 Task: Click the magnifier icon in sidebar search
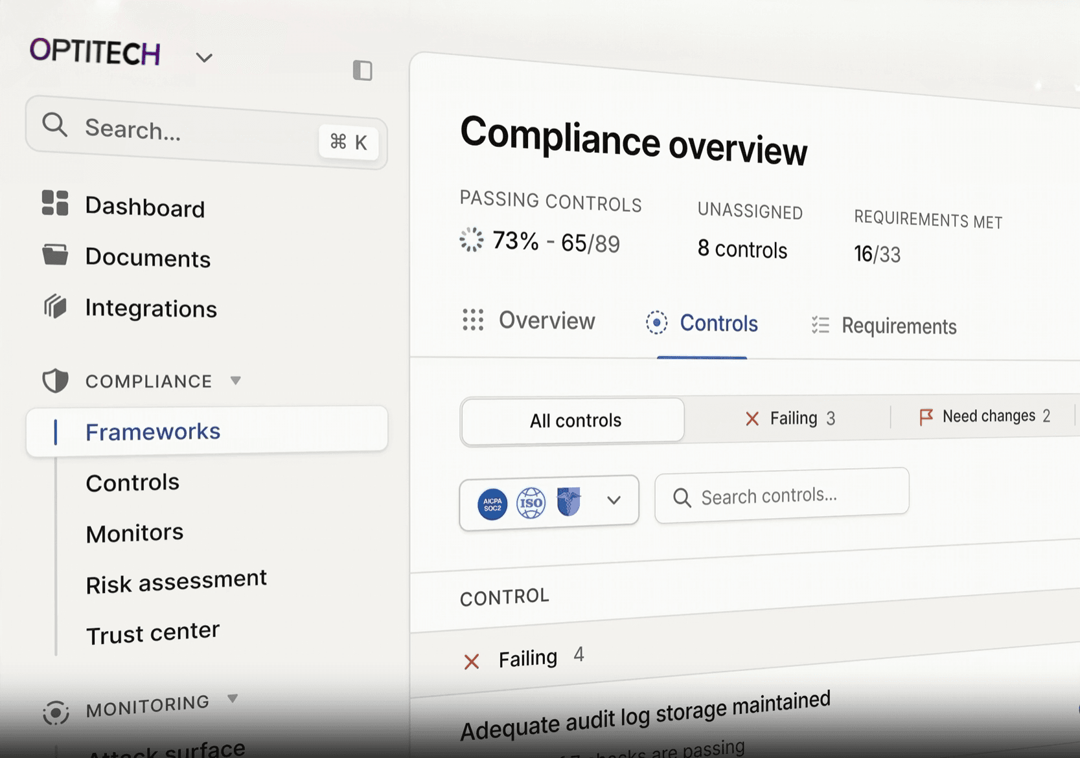click(x=54, y=124)
